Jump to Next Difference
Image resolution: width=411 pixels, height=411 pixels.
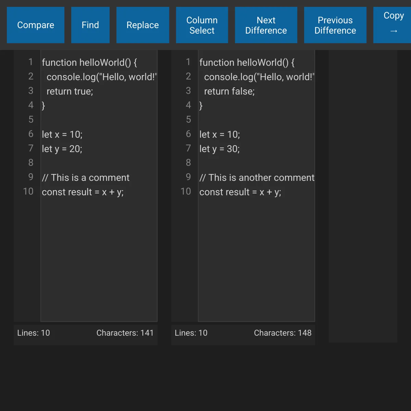click(266, 25)
